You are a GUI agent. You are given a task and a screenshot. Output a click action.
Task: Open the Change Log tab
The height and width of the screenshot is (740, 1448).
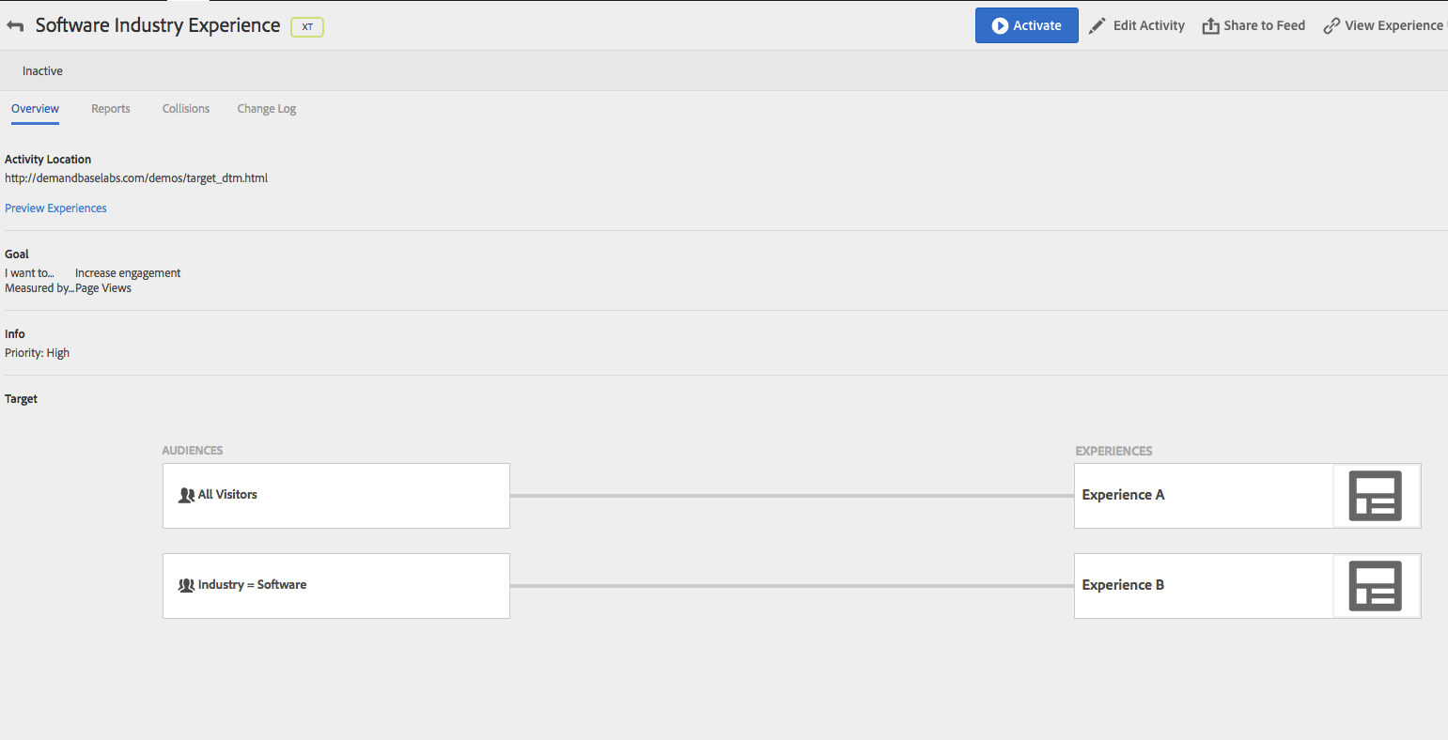(x=267, y=109)
